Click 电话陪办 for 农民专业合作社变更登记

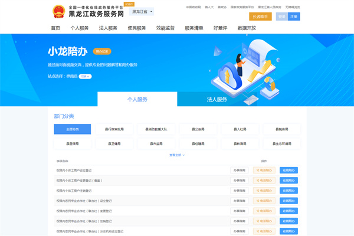click(x=264, y=211)
